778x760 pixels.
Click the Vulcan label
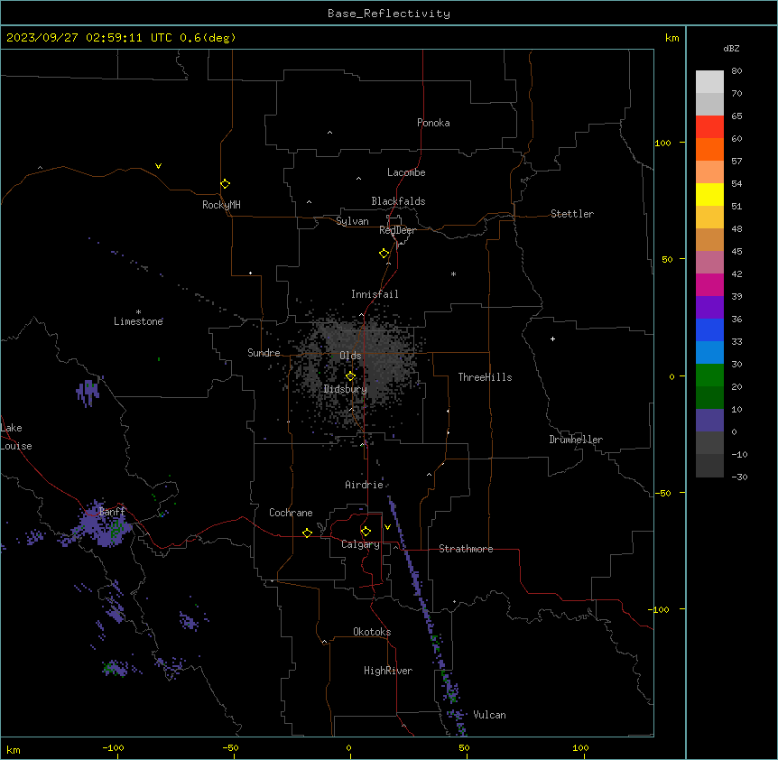489,715
